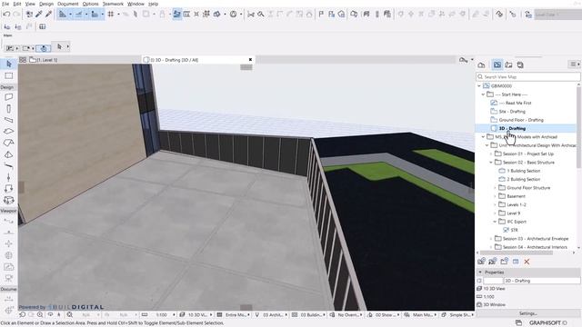The height and width of the screenshot is (327, 582).
Task: Select the 1 Building Section view
Action: click(x=524, y=171)
